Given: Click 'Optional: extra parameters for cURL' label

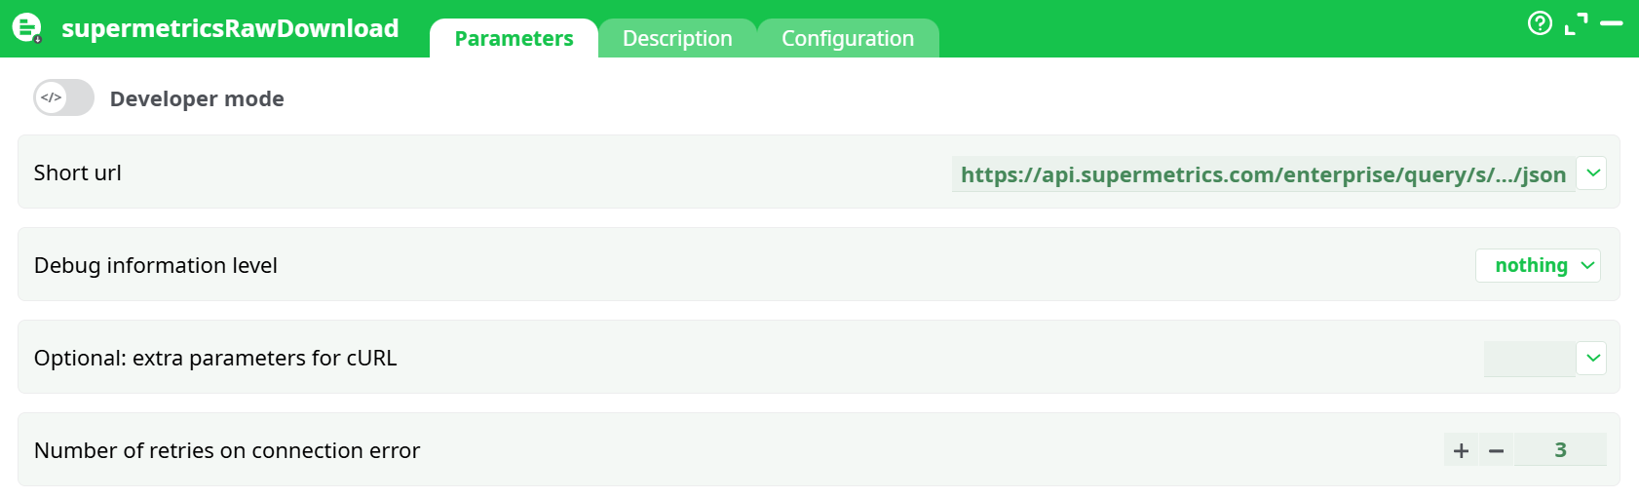Looking at the screenshot, I should [215, 358].
